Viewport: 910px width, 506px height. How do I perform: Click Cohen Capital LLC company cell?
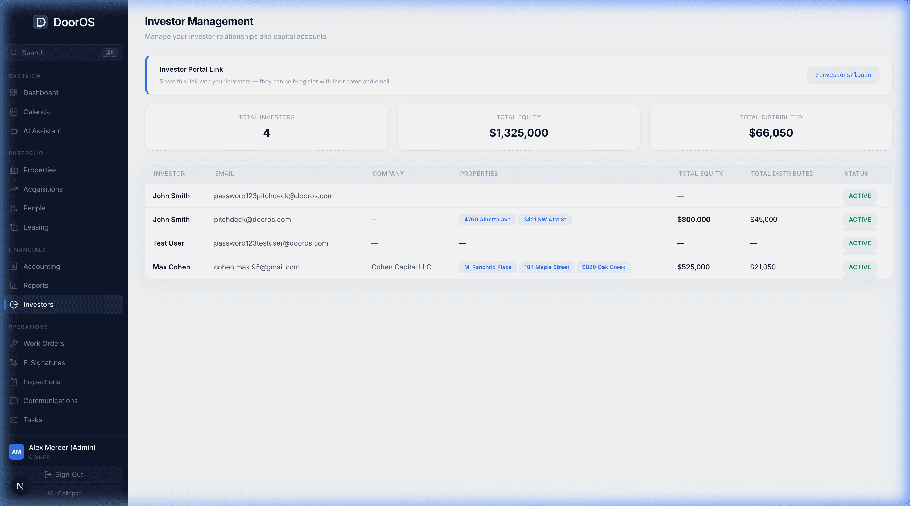point(401,267)
